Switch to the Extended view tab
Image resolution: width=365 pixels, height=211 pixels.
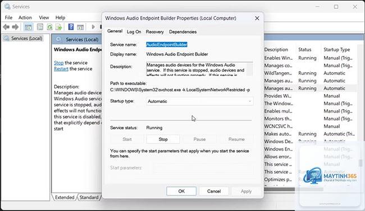pyautogui.click(x=65, y=198)
